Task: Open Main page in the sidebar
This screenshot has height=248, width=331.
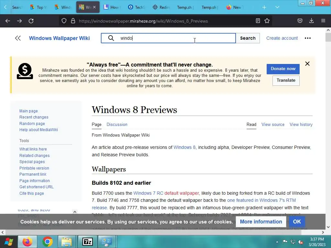Action: point(28,111)
